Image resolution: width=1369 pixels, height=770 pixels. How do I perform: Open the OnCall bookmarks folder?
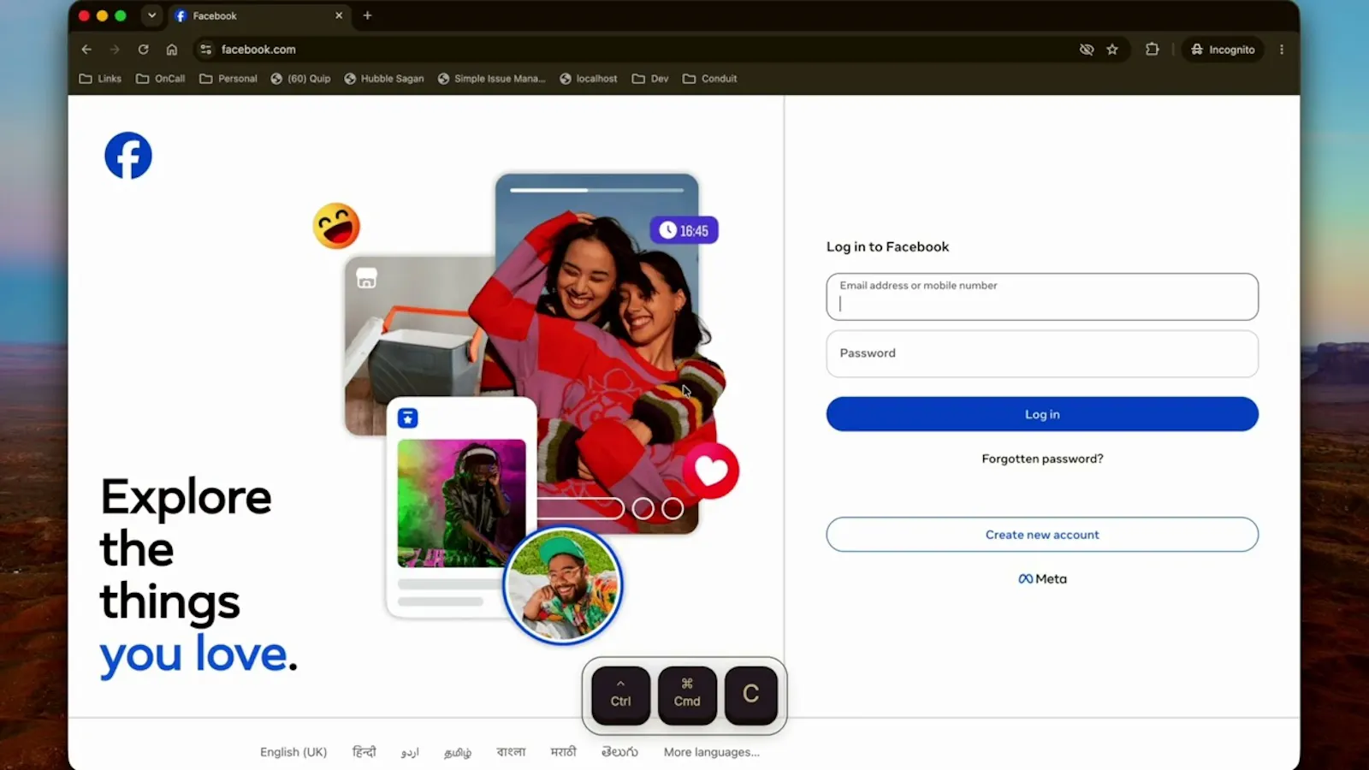pos(161,79)
